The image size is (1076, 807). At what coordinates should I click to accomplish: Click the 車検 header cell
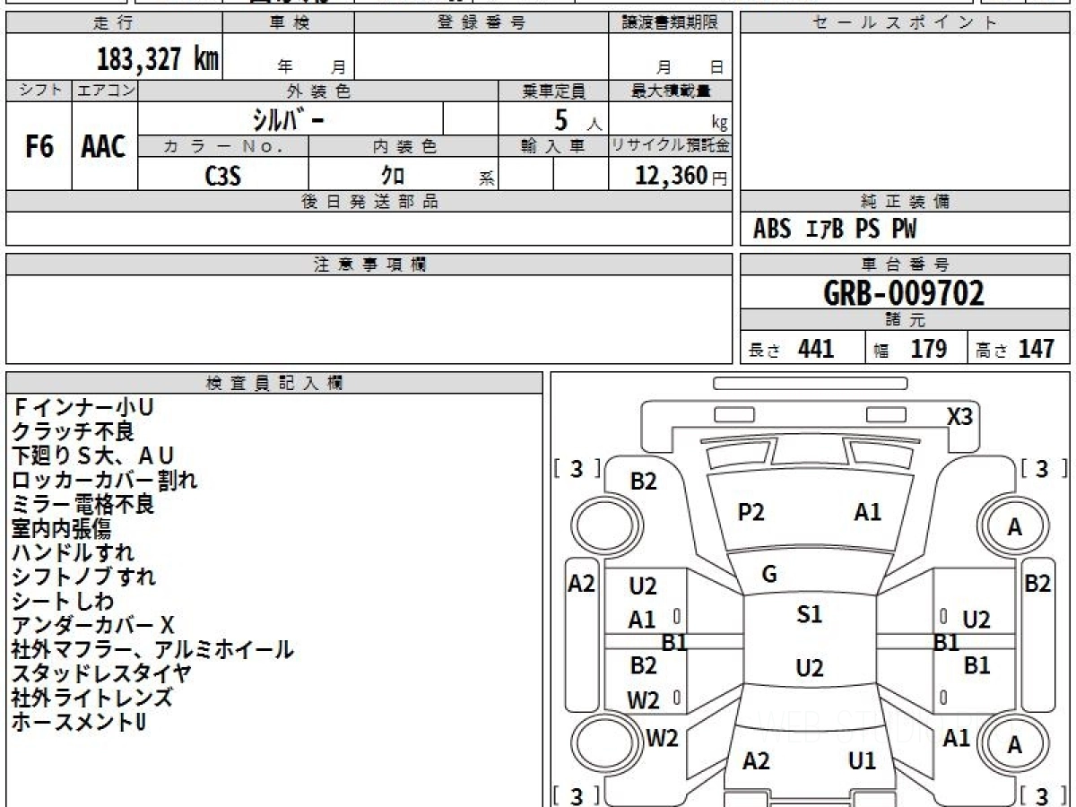point(289,23)
